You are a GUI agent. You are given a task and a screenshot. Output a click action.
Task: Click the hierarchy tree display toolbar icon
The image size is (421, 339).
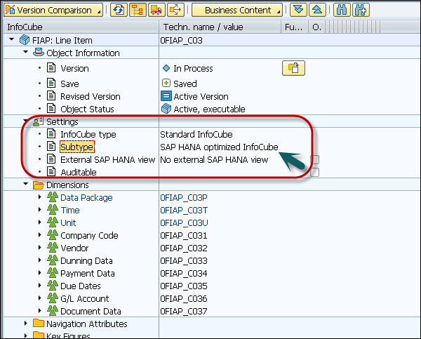coord(138,11)
